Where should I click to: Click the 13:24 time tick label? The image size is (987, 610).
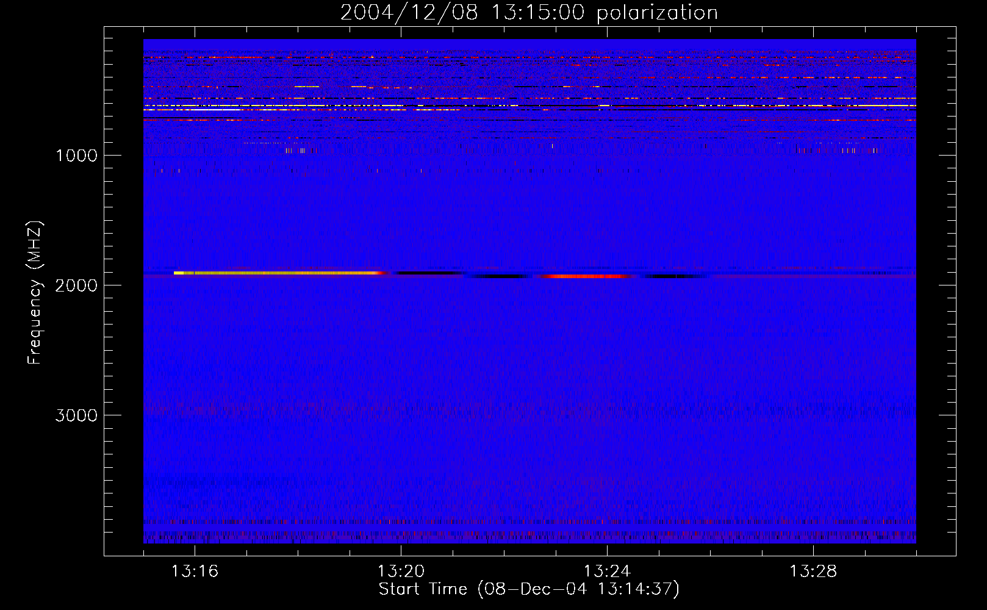tap(607, 572)
